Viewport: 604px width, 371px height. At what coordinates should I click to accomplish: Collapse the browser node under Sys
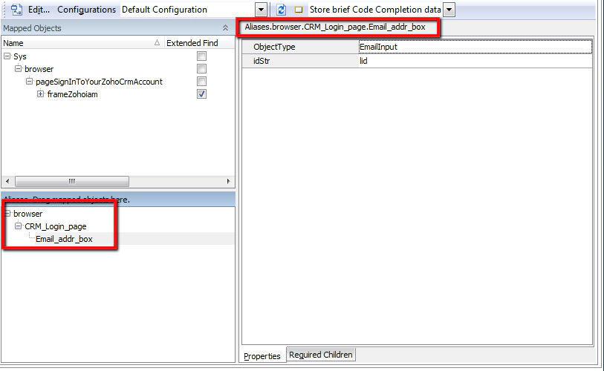click(x=18, y=68)
